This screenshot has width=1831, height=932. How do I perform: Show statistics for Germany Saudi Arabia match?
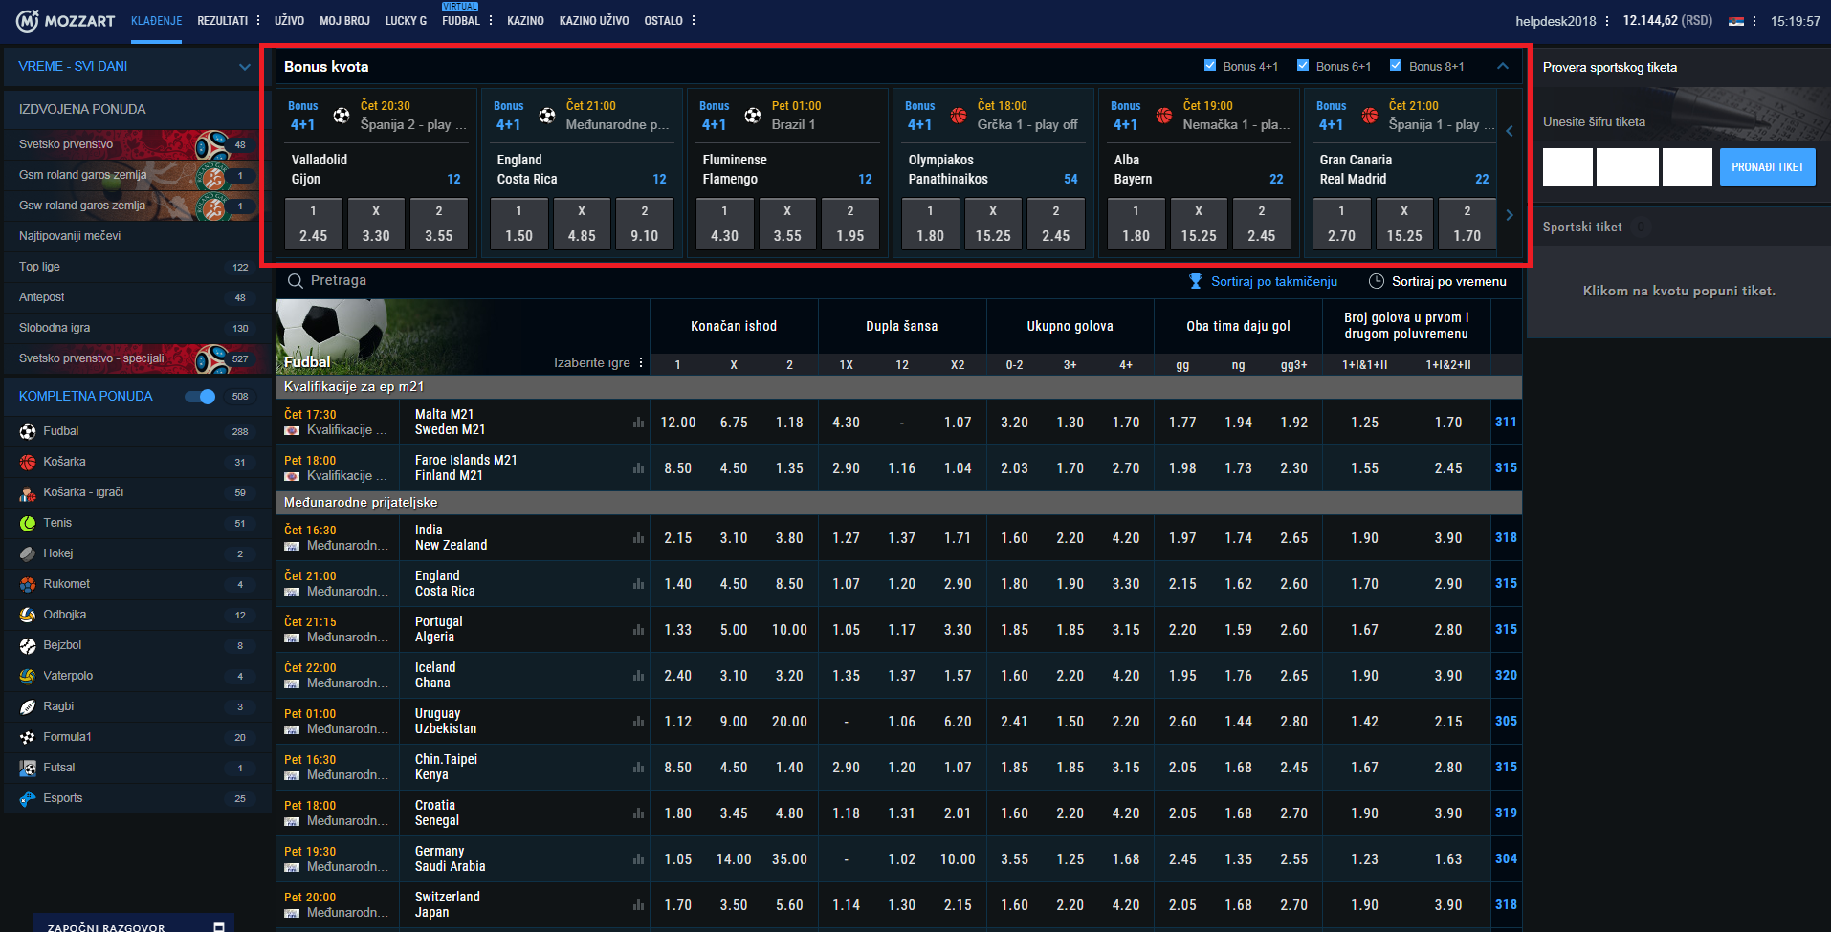(638, 859)
